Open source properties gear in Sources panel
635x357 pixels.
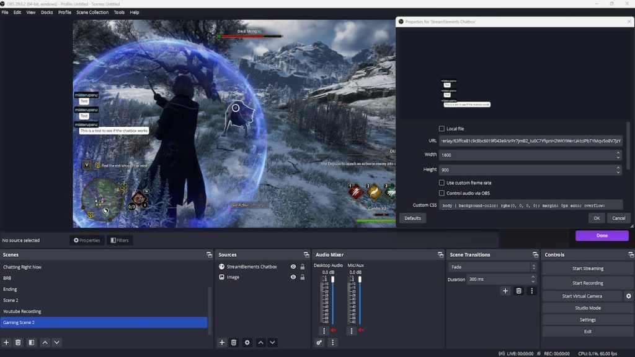[x=247, y=343]
